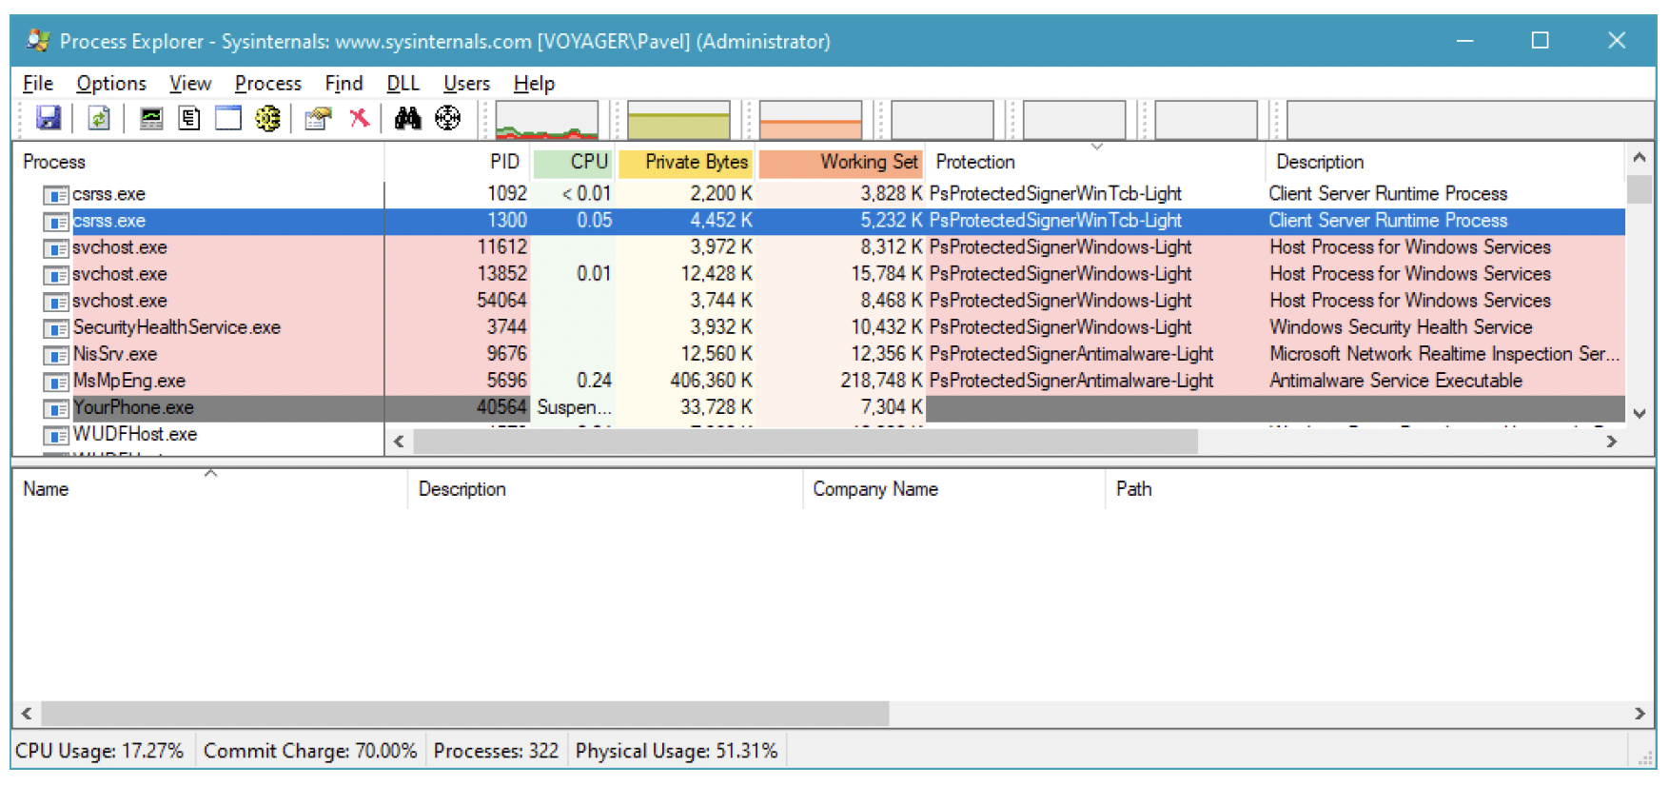
Task: Click the CPU usage history graph
Action: coord(547,121)
